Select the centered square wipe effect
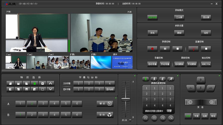Image resolution: width=223 pixels, height=125 pixels. (42, 83)
